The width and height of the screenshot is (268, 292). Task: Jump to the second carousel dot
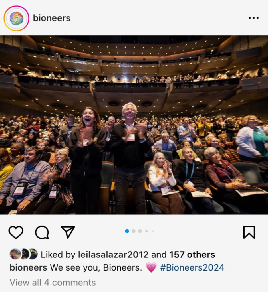pyautogui.click(x=134, y=231)
